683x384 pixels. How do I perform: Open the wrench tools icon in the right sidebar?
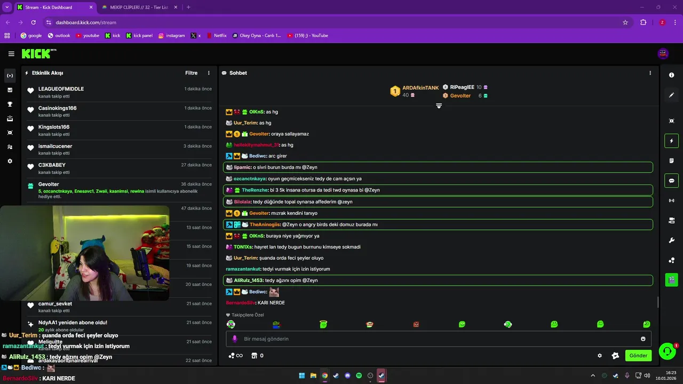click(x=672, y=240)
